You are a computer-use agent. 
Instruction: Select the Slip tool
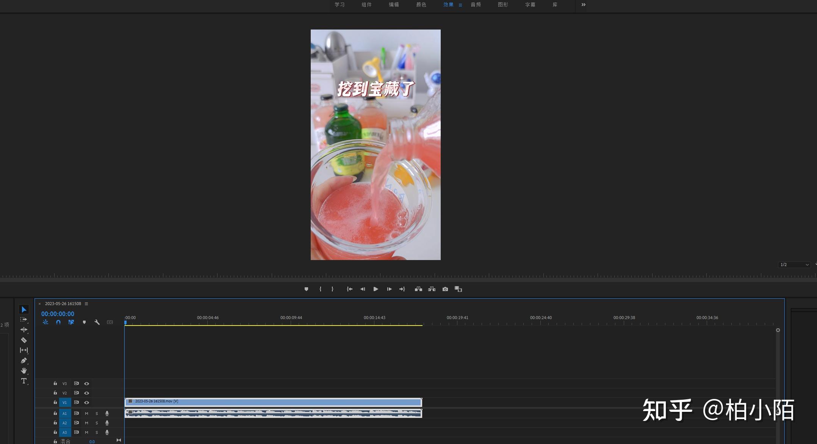(x=23, y=350)
